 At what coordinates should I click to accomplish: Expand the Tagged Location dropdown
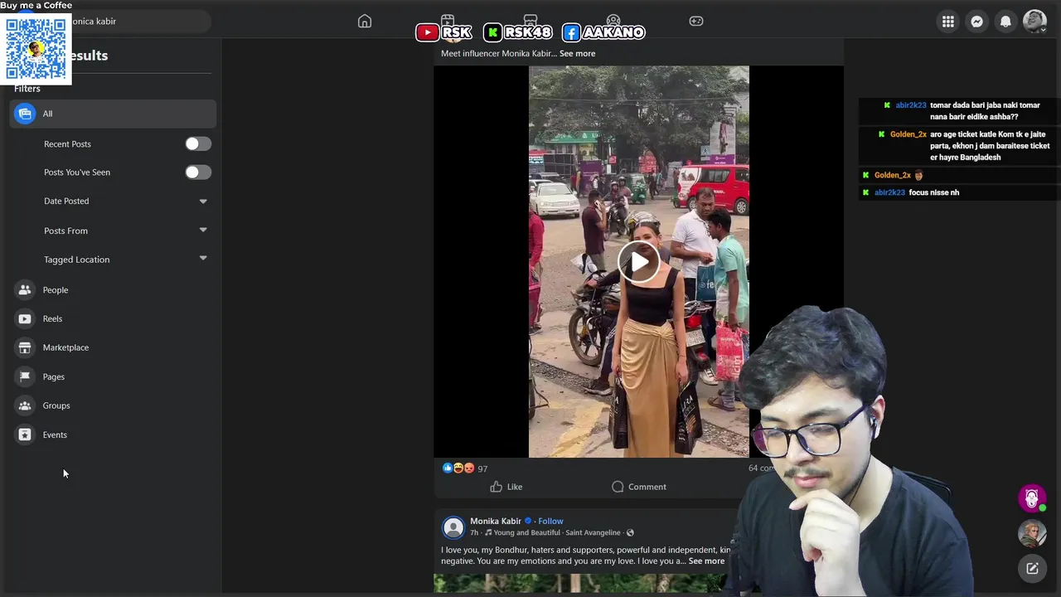pyautogui.click(x=203, y=259)
